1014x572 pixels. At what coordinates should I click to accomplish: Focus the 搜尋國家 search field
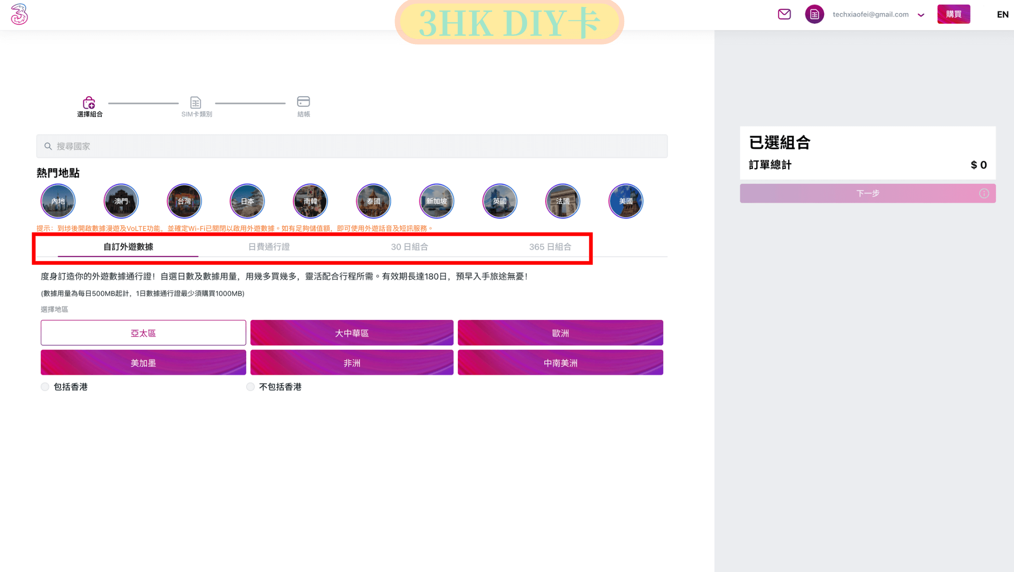point(352,146)
